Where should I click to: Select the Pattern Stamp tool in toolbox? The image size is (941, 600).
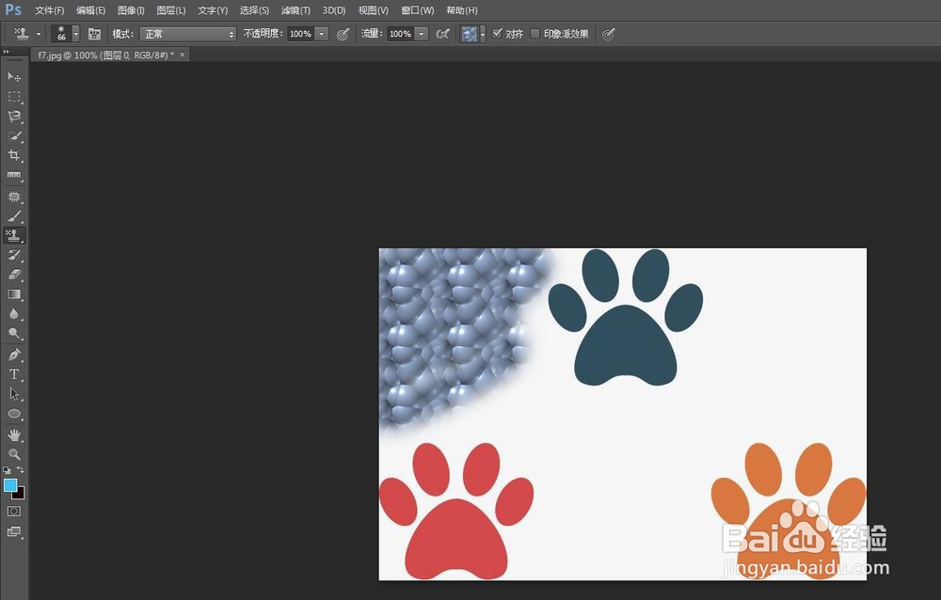point(14,235)
